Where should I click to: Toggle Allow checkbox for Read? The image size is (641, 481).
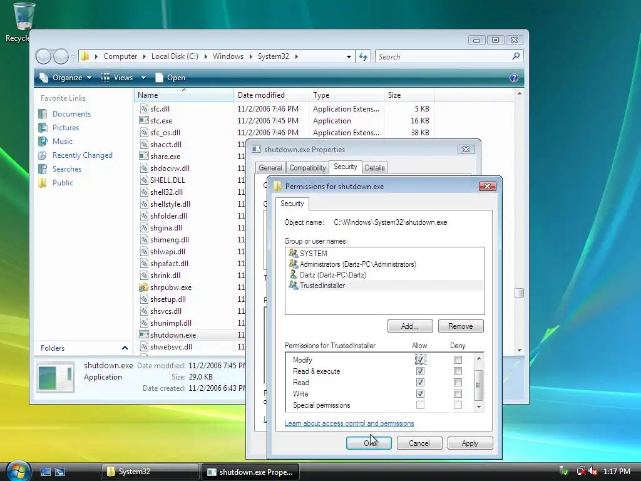click(x=420, y=383)
